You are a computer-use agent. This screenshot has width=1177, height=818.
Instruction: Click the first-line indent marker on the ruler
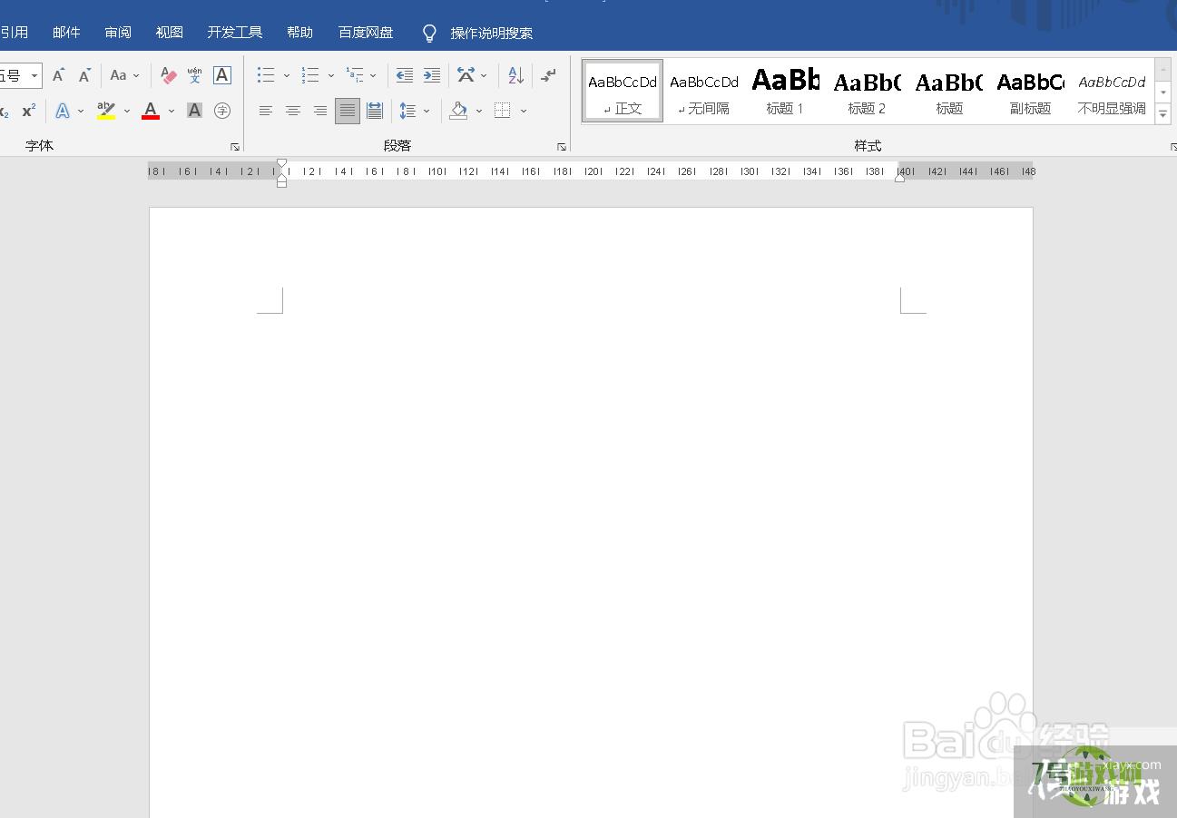(282, 164)
